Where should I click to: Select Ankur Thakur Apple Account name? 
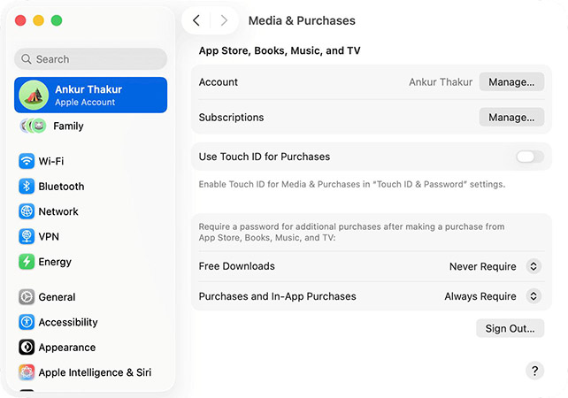88,89
